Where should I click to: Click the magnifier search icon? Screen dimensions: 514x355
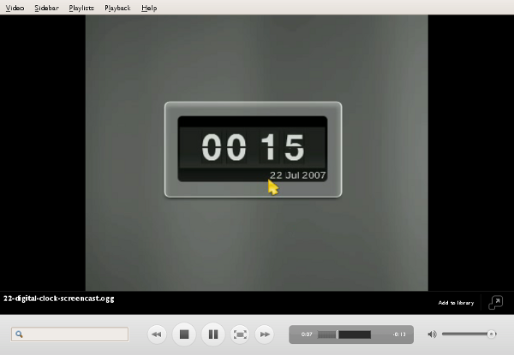[20, 334]
